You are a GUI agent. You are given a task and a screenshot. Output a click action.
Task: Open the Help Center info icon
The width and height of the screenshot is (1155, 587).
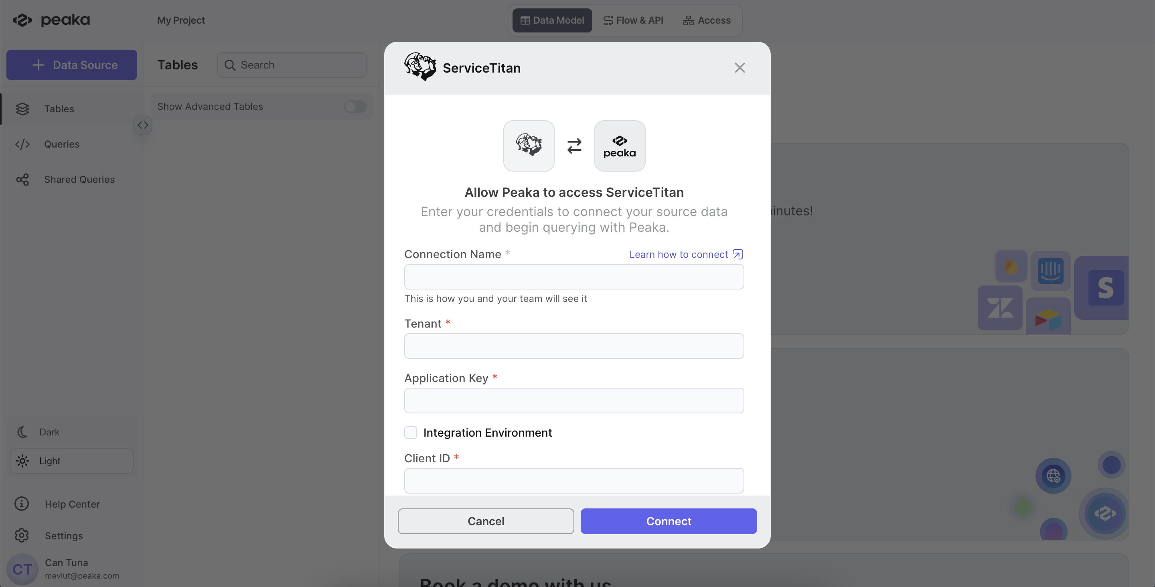(22, 504)
